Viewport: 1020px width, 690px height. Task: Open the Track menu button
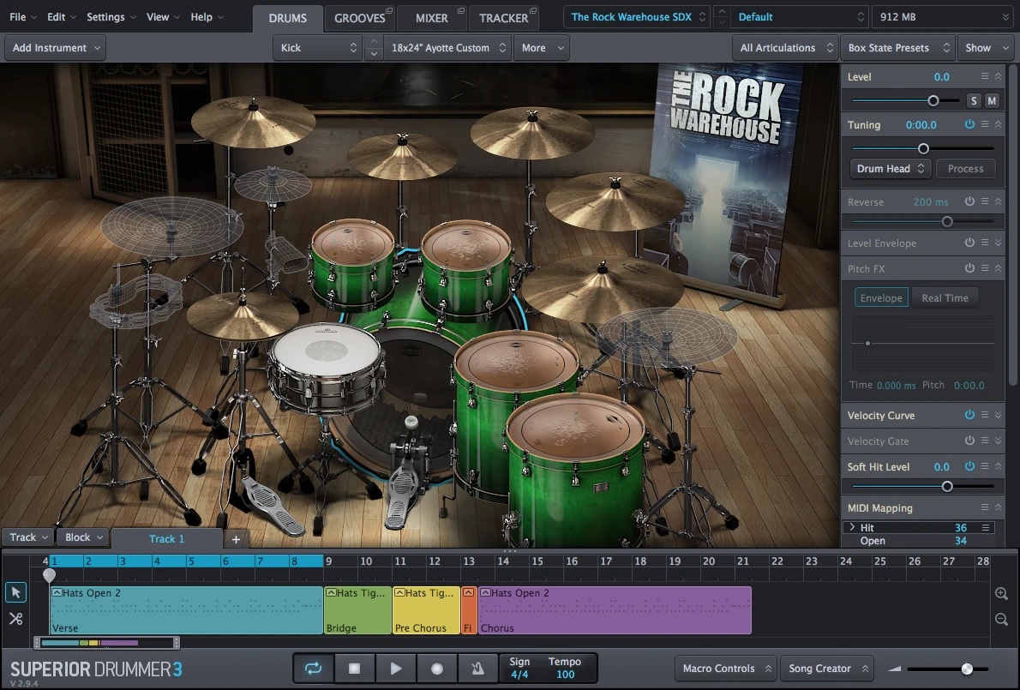[x=28, y=537]
